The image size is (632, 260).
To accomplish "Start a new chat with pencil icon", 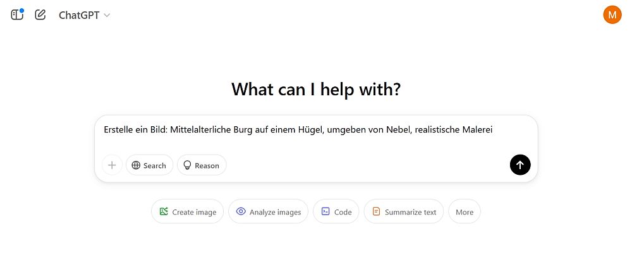I will (x=40, y=15).
